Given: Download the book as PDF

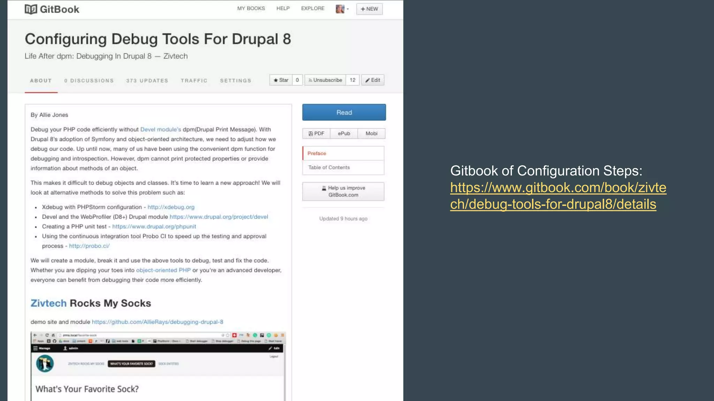Looking at the screenshot, I should (x=316, y=133).
